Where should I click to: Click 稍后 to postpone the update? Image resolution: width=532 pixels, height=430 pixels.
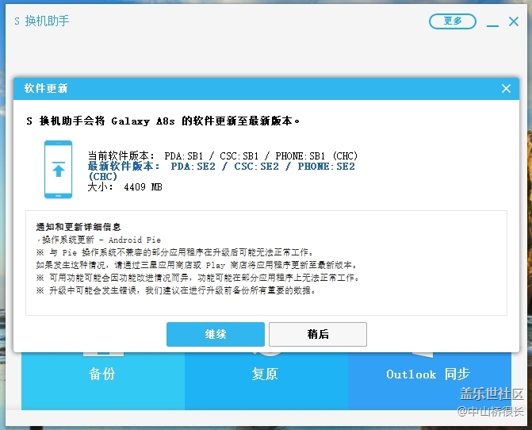pyautogui.click(x=317, y=334)
